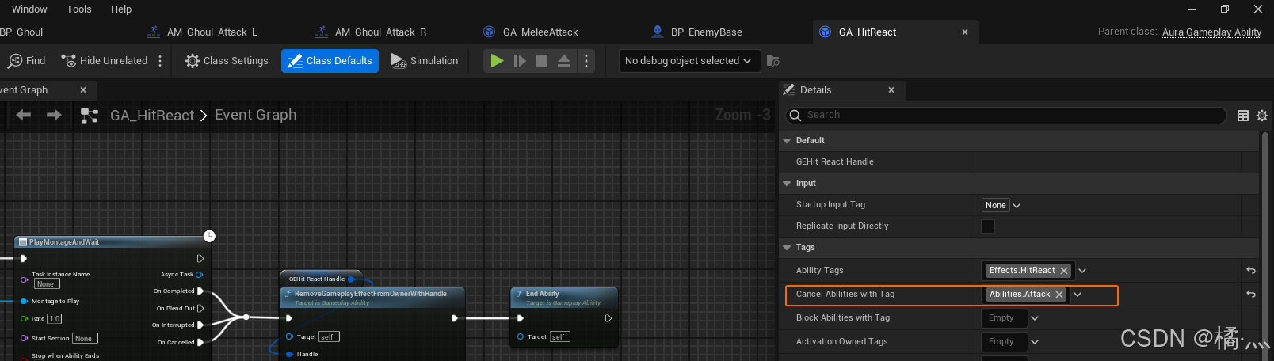Collapse the Default category
The image size is (1274, 361).
787,141
